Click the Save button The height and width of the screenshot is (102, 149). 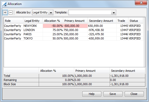pos(113,94)
